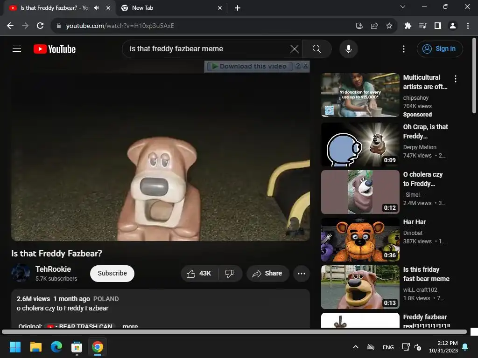Open help on the download bar
Viewport: 478px width, 358px height.
click(298, 66)
